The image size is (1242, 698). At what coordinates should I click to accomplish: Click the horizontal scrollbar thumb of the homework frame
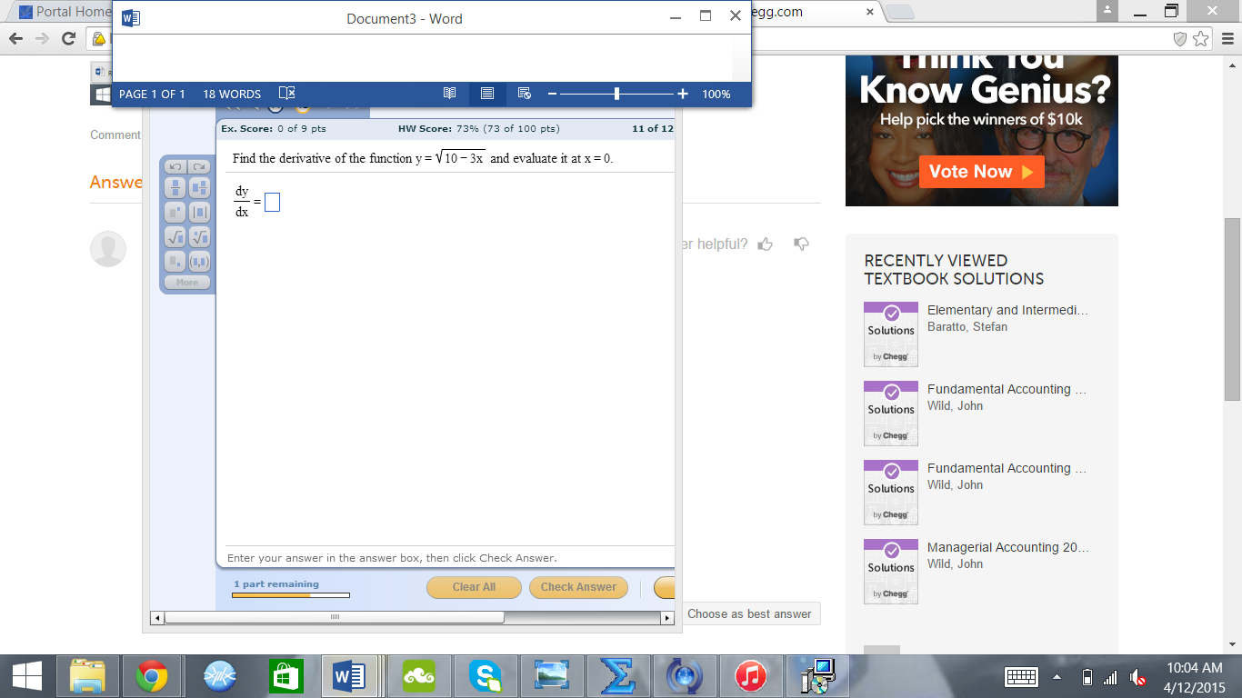click(335, 618)
